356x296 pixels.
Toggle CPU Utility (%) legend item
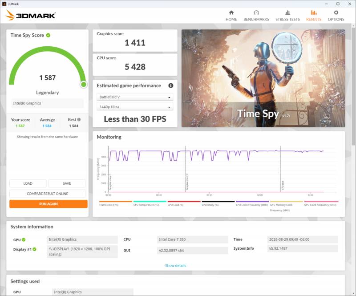click(218, 203)
